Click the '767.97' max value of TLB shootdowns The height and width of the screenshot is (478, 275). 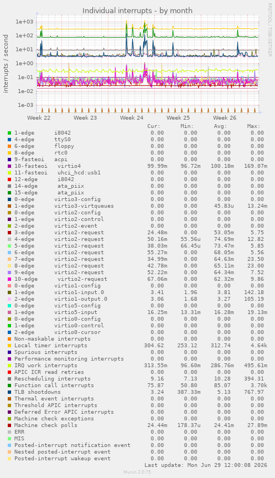pos(254,392)
